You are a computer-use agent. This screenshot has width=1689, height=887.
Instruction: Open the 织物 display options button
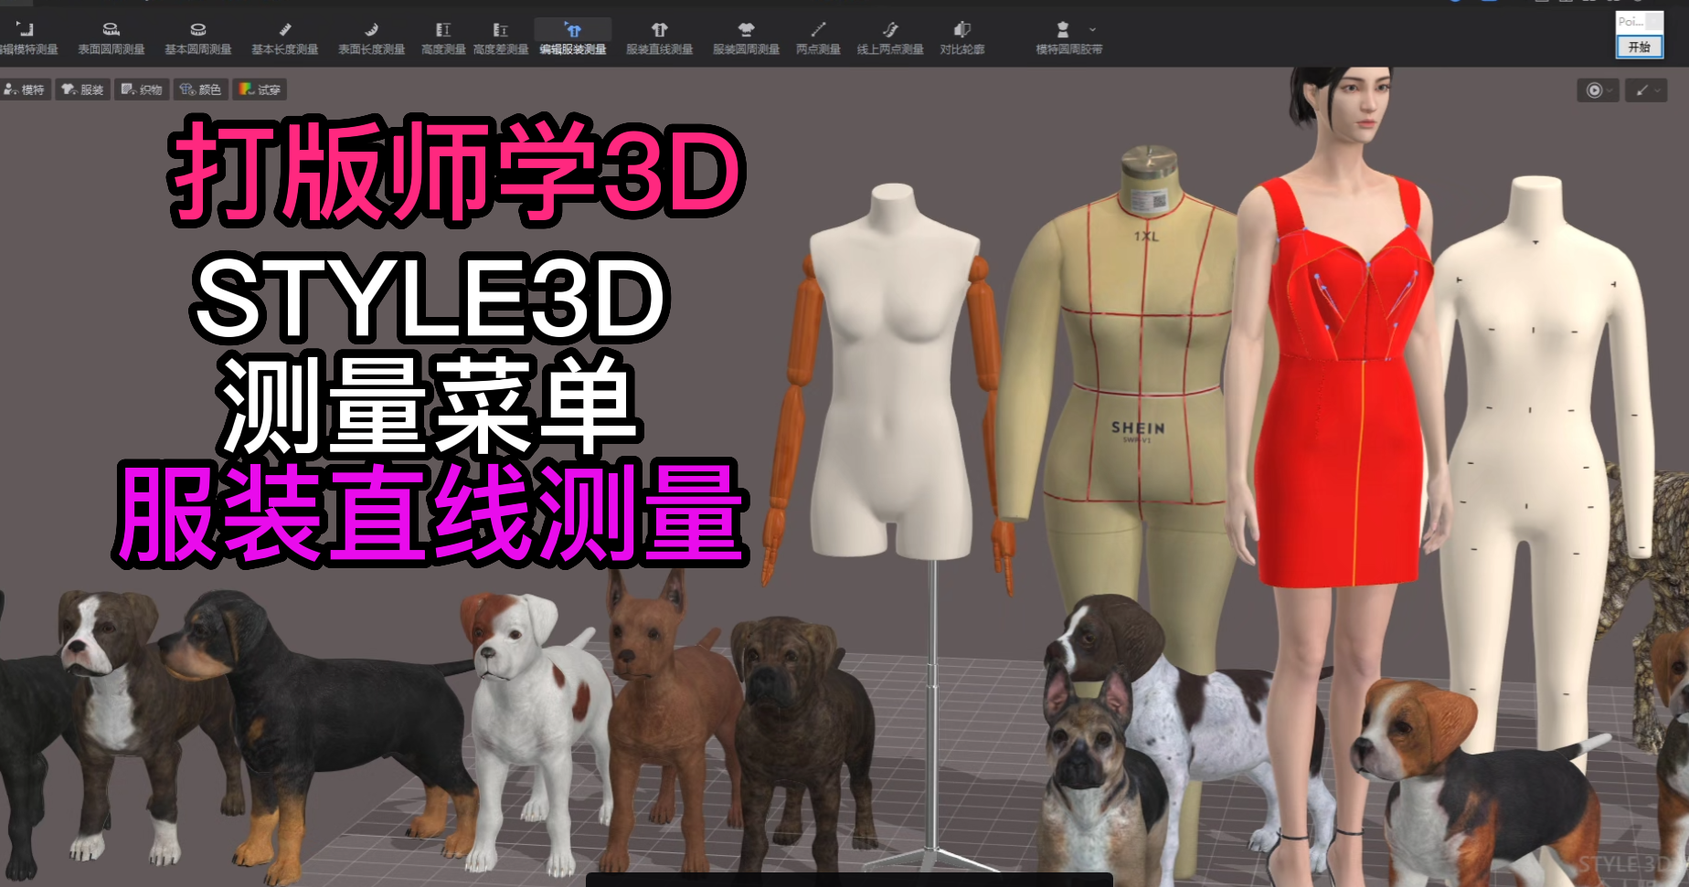click(x=142, y=90)
